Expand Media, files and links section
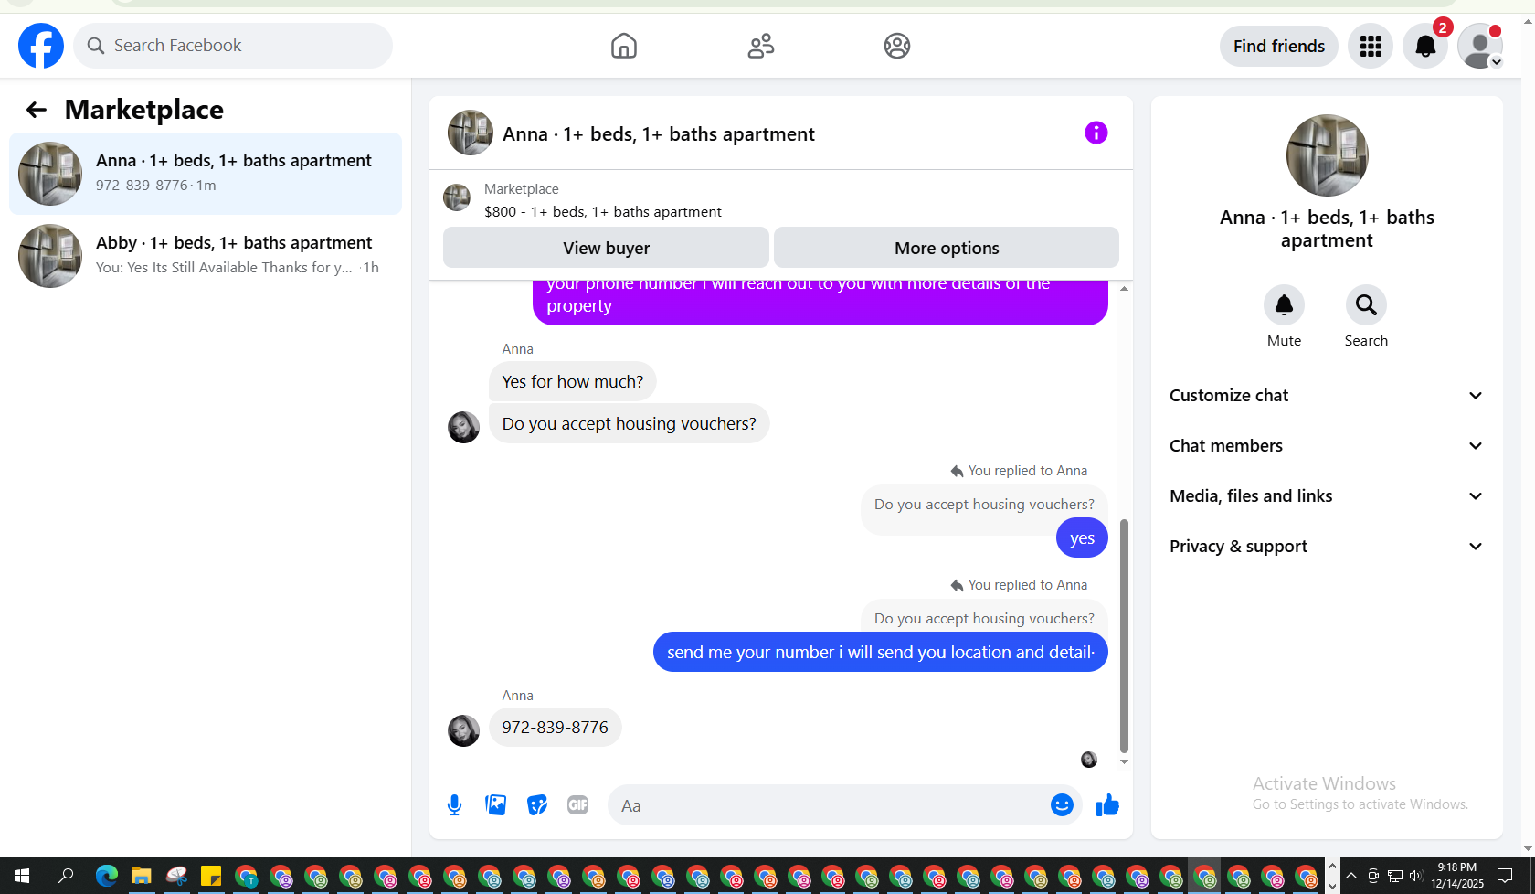The image size is (1535, 894). 1327,496
